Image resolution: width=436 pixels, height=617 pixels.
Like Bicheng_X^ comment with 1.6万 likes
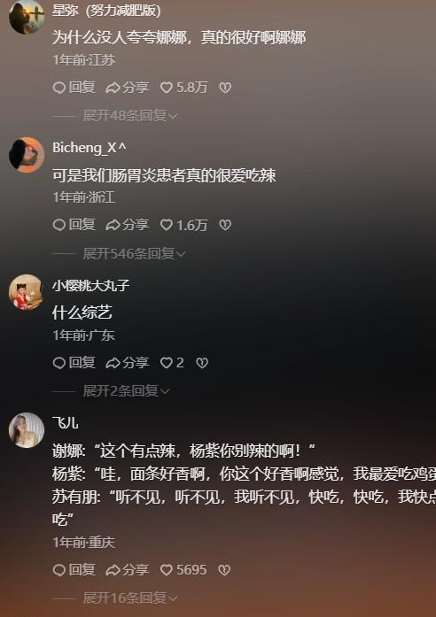[x=183, y=225]
